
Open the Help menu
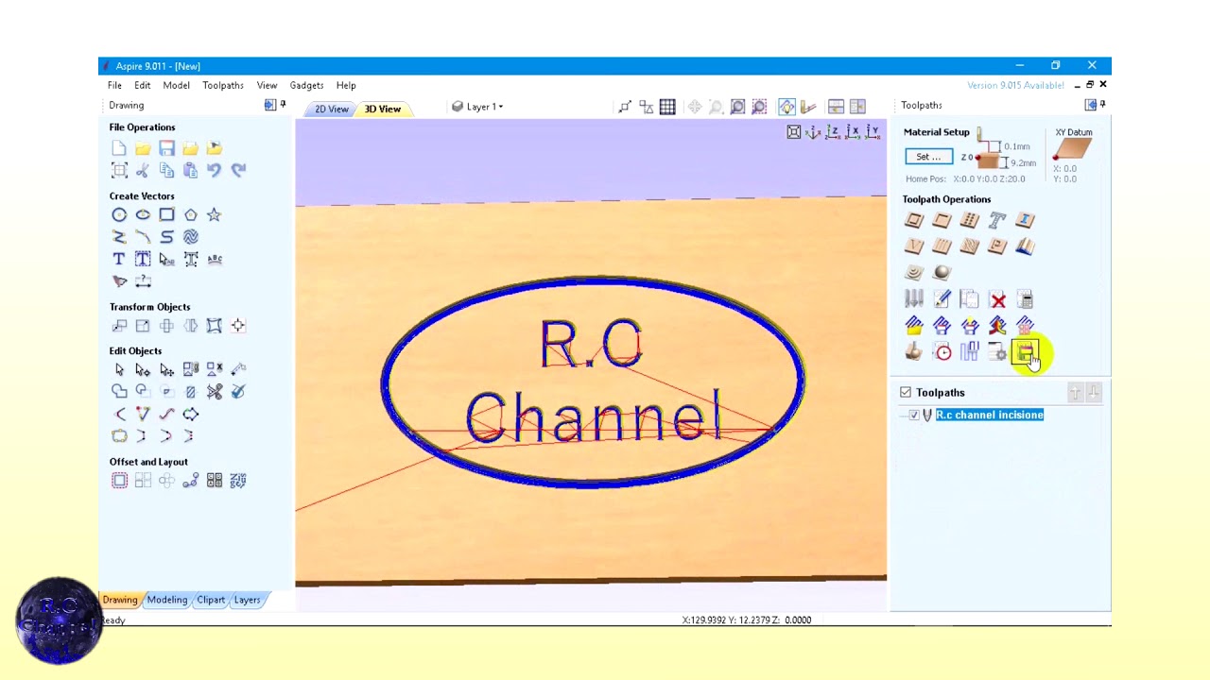coord(346,85)
